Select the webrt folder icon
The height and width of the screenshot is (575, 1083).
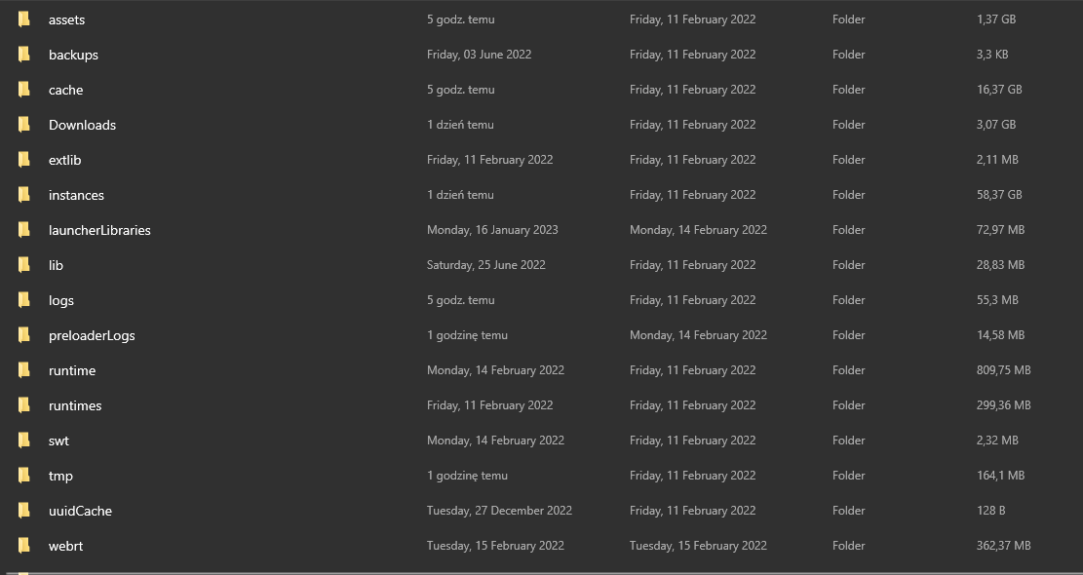(24, 546)
